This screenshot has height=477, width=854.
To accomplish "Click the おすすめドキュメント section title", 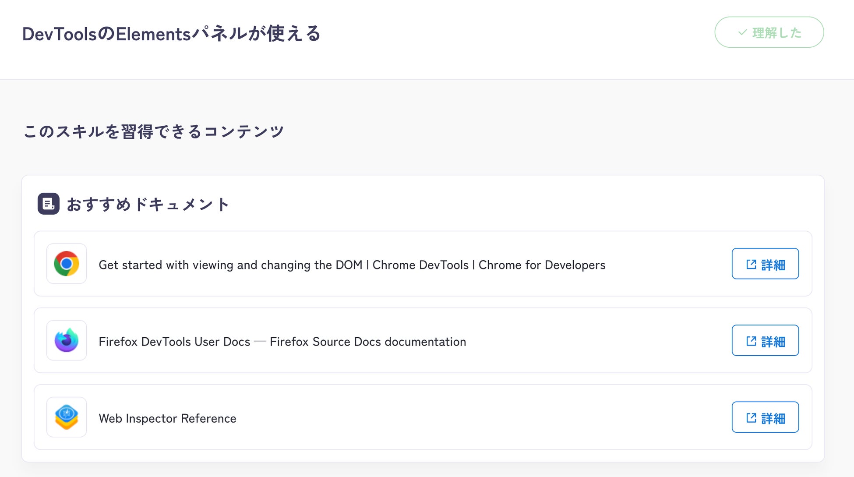I will pos(148,204).
